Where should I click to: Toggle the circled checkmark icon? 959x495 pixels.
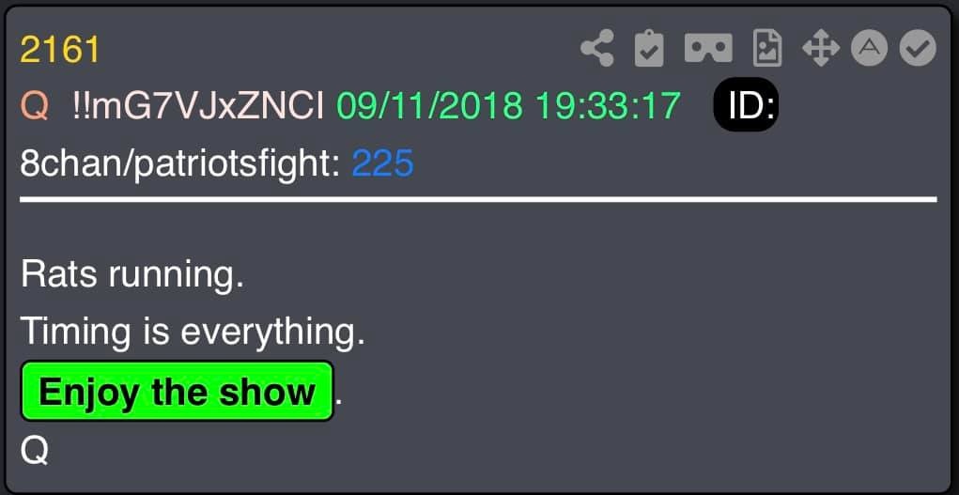(918, 48)
